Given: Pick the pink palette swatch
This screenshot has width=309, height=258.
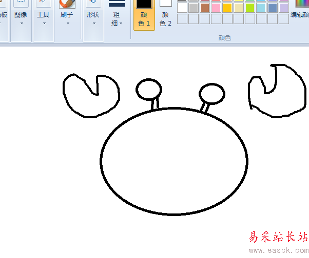Looking at the screenshot, I should coord(216,8).
